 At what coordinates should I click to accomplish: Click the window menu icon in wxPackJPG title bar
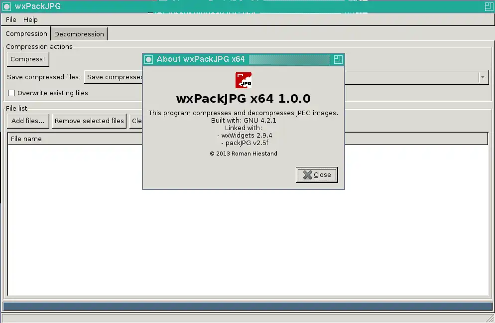click(6, 6)
